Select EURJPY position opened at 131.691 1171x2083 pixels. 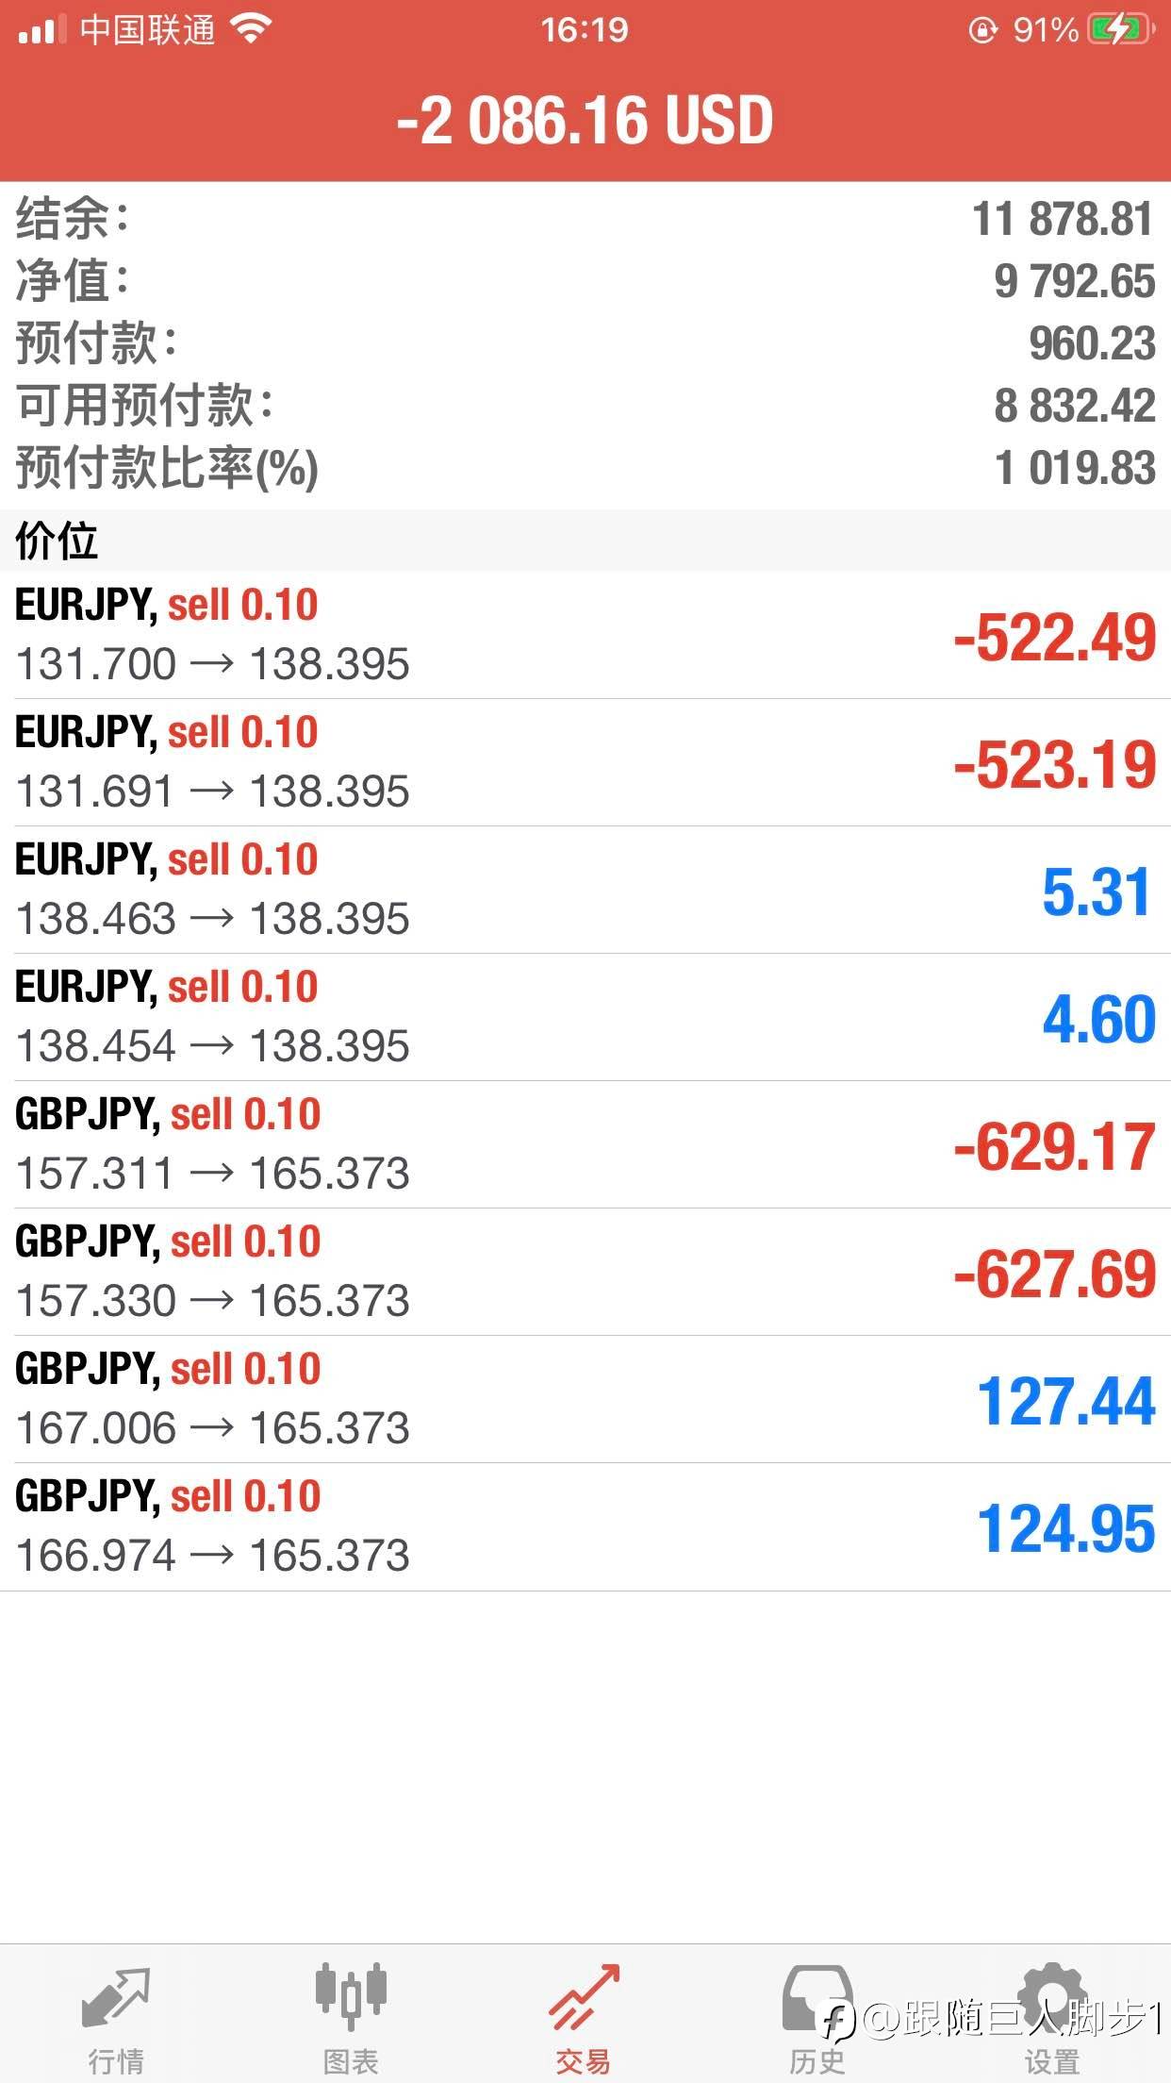pyautogui.click(x=585, y=762)
